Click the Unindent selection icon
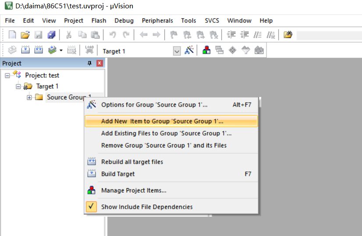Image resolution: width=362 pixels, height=236 pixels. point(244,35)
